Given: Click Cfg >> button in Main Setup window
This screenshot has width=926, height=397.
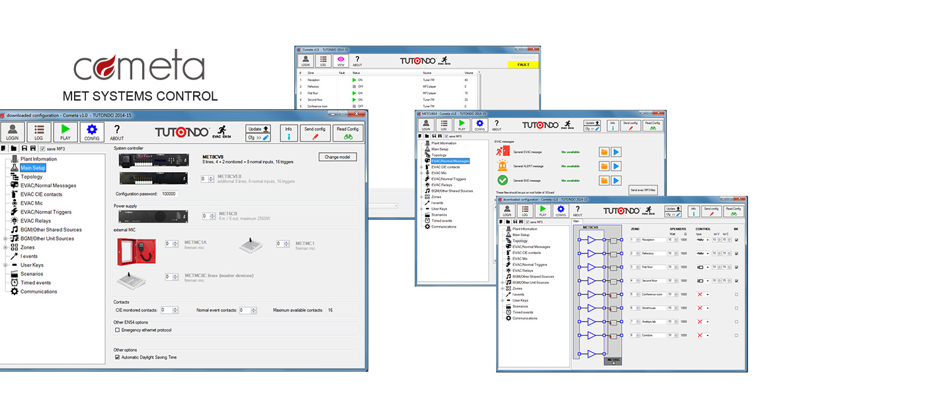Looking at the screenshot, I should click(x=259, y=138).
